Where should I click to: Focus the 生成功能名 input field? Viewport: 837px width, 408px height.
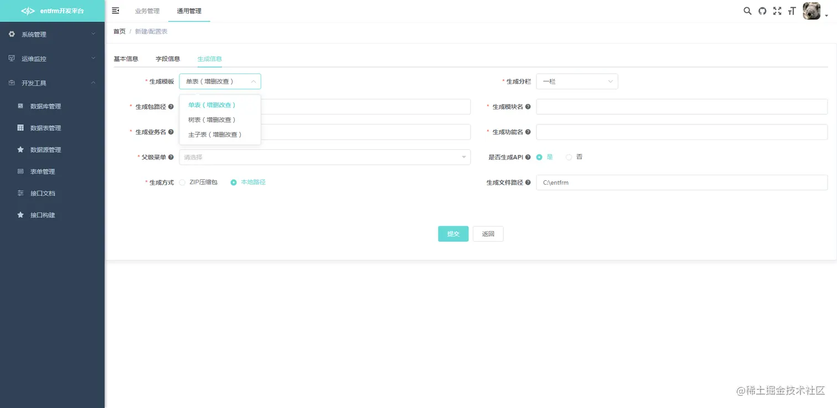tap(682, 132)
